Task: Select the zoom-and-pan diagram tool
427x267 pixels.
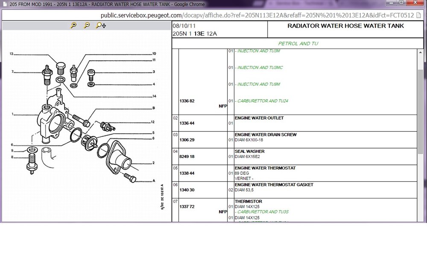Action: pos(101,25)
